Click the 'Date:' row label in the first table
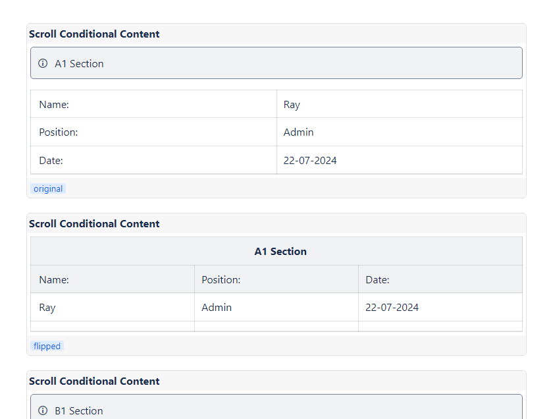The image size is (551, 419). (x=51, y=160)
